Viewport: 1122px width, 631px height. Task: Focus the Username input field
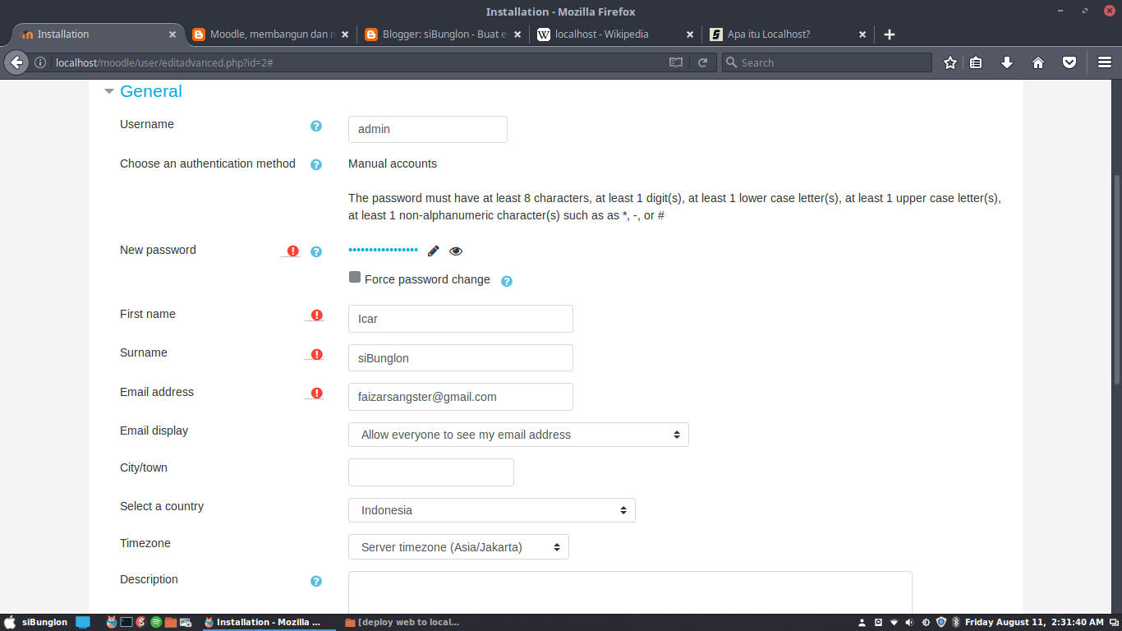click(428, 129)
